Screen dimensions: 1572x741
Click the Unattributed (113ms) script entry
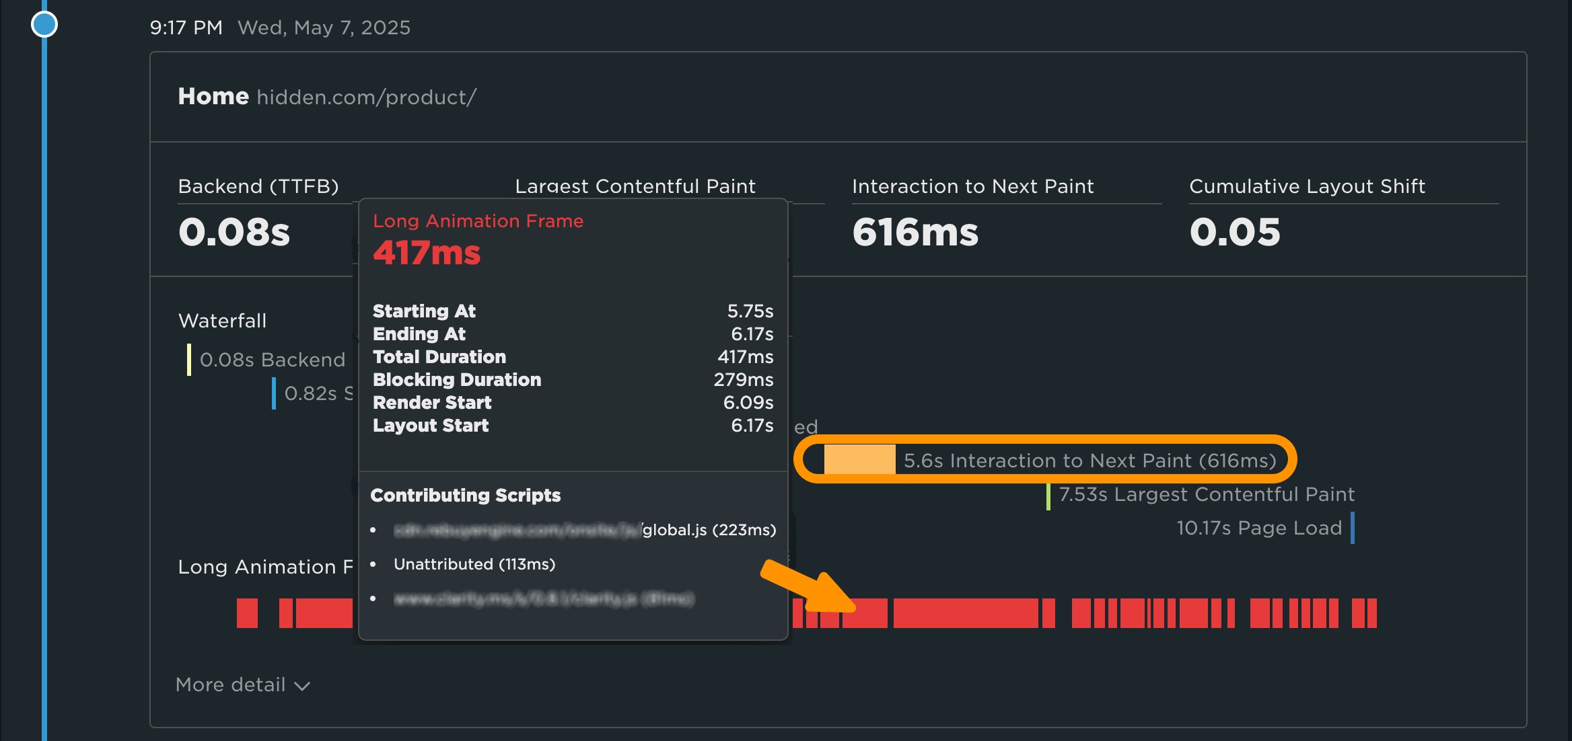point(474,564)
